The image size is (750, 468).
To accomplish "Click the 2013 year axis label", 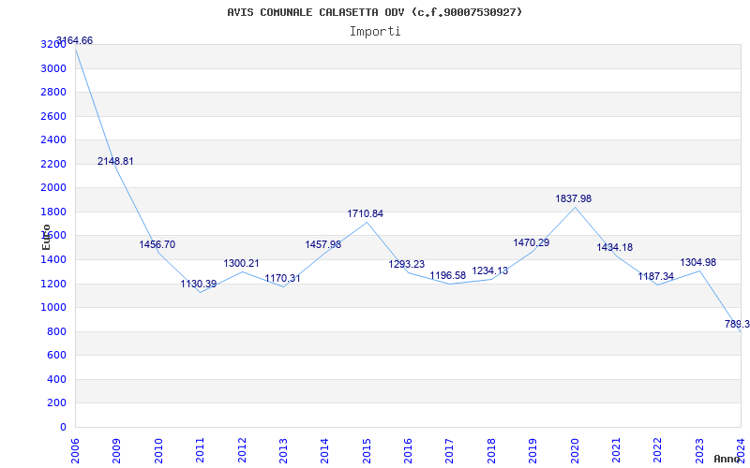I will 283,451.
